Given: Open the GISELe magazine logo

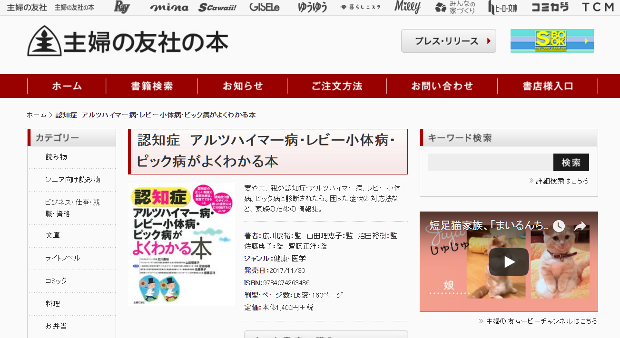Looking at the screenshot, I should (x=265, y=7).
